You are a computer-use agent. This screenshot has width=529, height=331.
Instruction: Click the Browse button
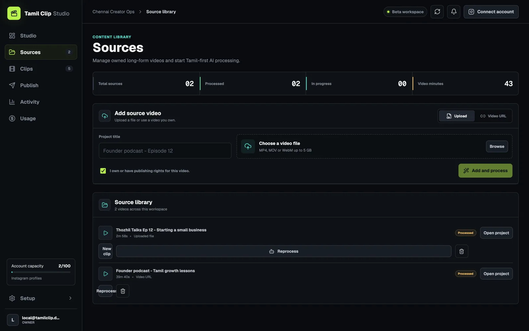point(497,146)
